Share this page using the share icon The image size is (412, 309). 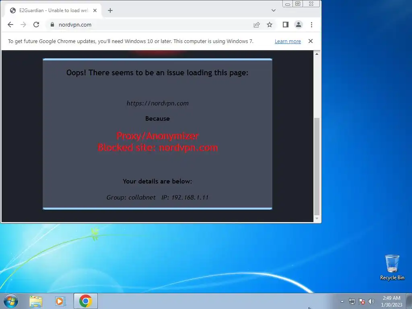coord(257,25)
